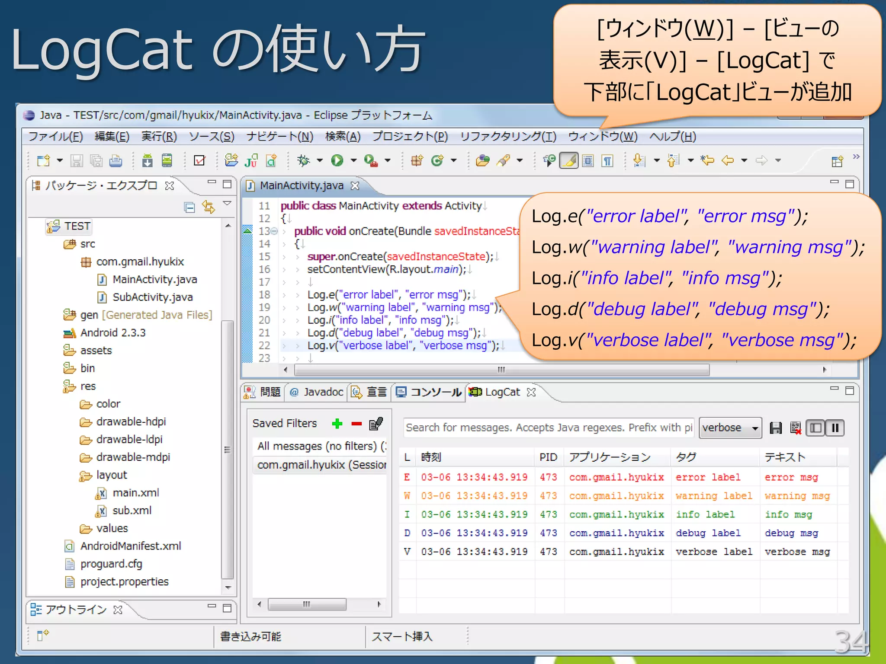The width and height of the screenshot is (886, 664).
Task: Click the Saved Filters horizontal scrollbar thumb
Action: 307,604
